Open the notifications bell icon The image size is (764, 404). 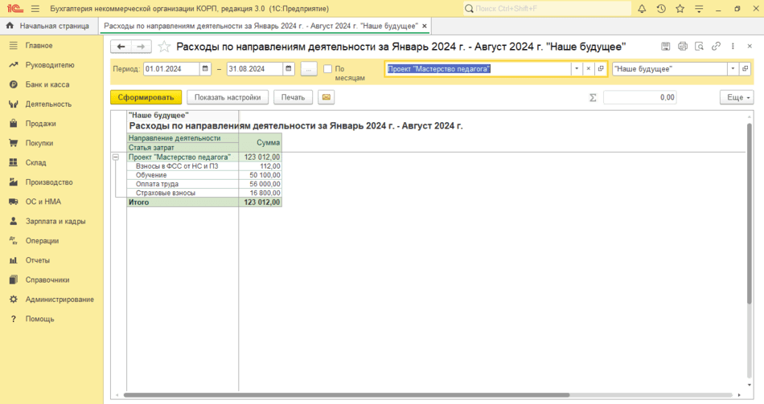tap(642, 9)
